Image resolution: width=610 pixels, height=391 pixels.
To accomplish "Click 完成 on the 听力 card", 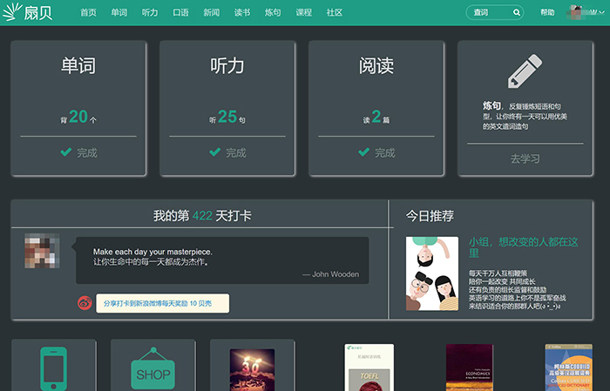I will (x=236, y=152).
